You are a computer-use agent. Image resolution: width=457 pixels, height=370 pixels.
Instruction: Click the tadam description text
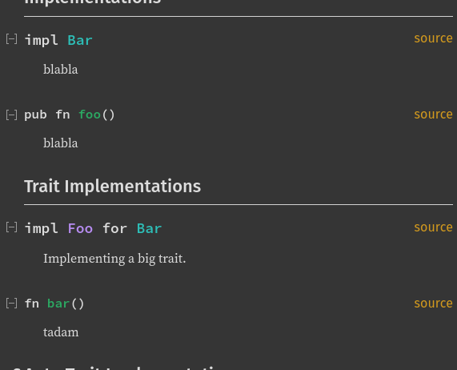coord(61,332)
